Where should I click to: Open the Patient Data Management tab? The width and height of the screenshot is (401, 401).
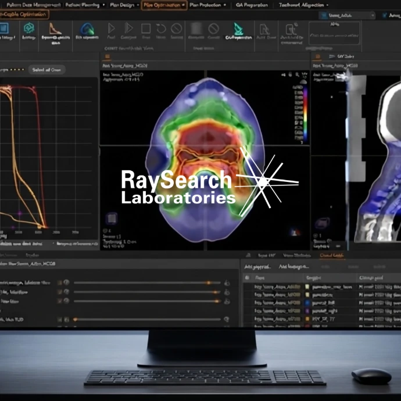[34, 5]
